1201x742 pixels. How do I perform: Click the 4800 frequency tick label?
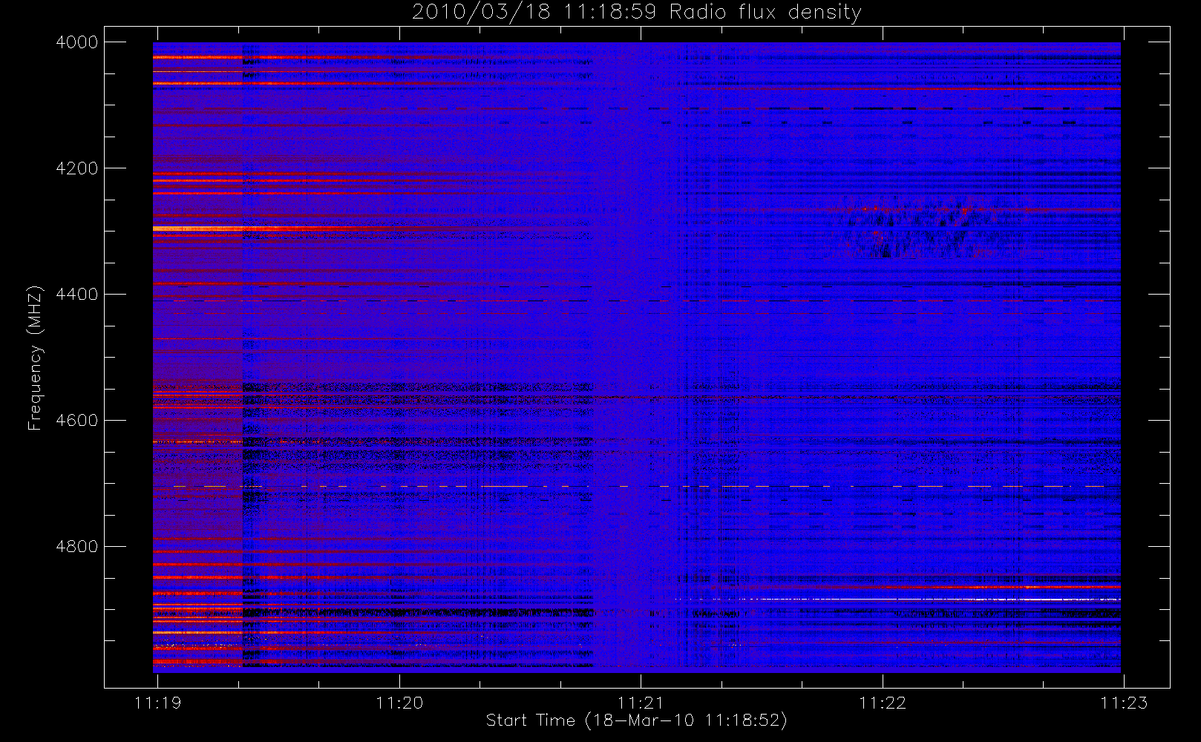click(x=77, y=547)
